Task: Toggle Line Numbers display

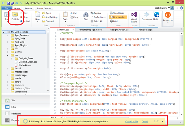Action: [x=118, y=17]
